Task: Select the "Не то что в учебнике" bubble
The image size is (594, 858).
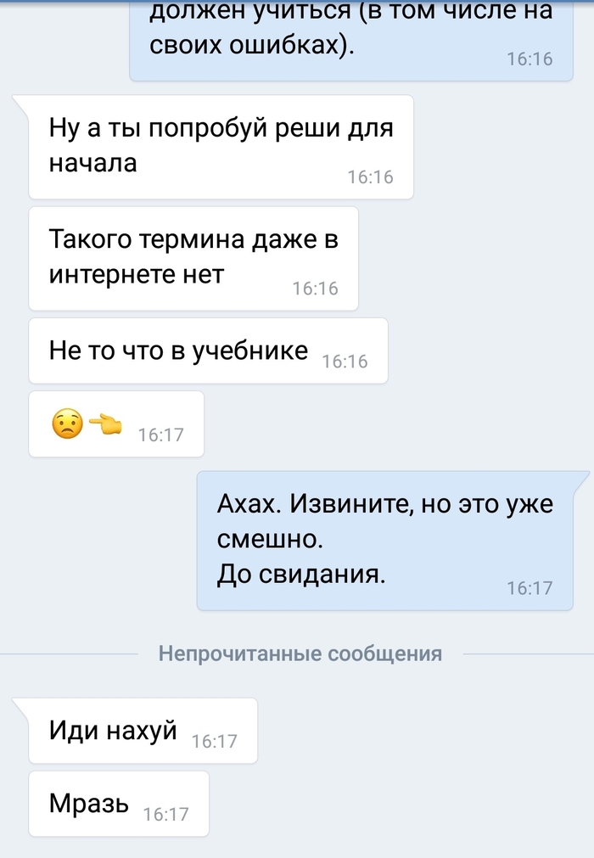Action: 208,350
